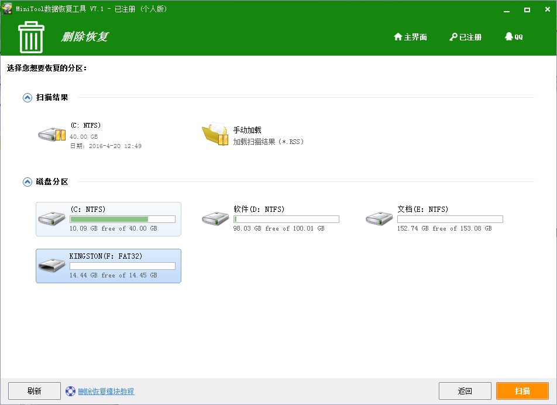Viewport: 557px width, 405px height.
Task: Click the lifebuoy help icon
Action: (71, 391)
